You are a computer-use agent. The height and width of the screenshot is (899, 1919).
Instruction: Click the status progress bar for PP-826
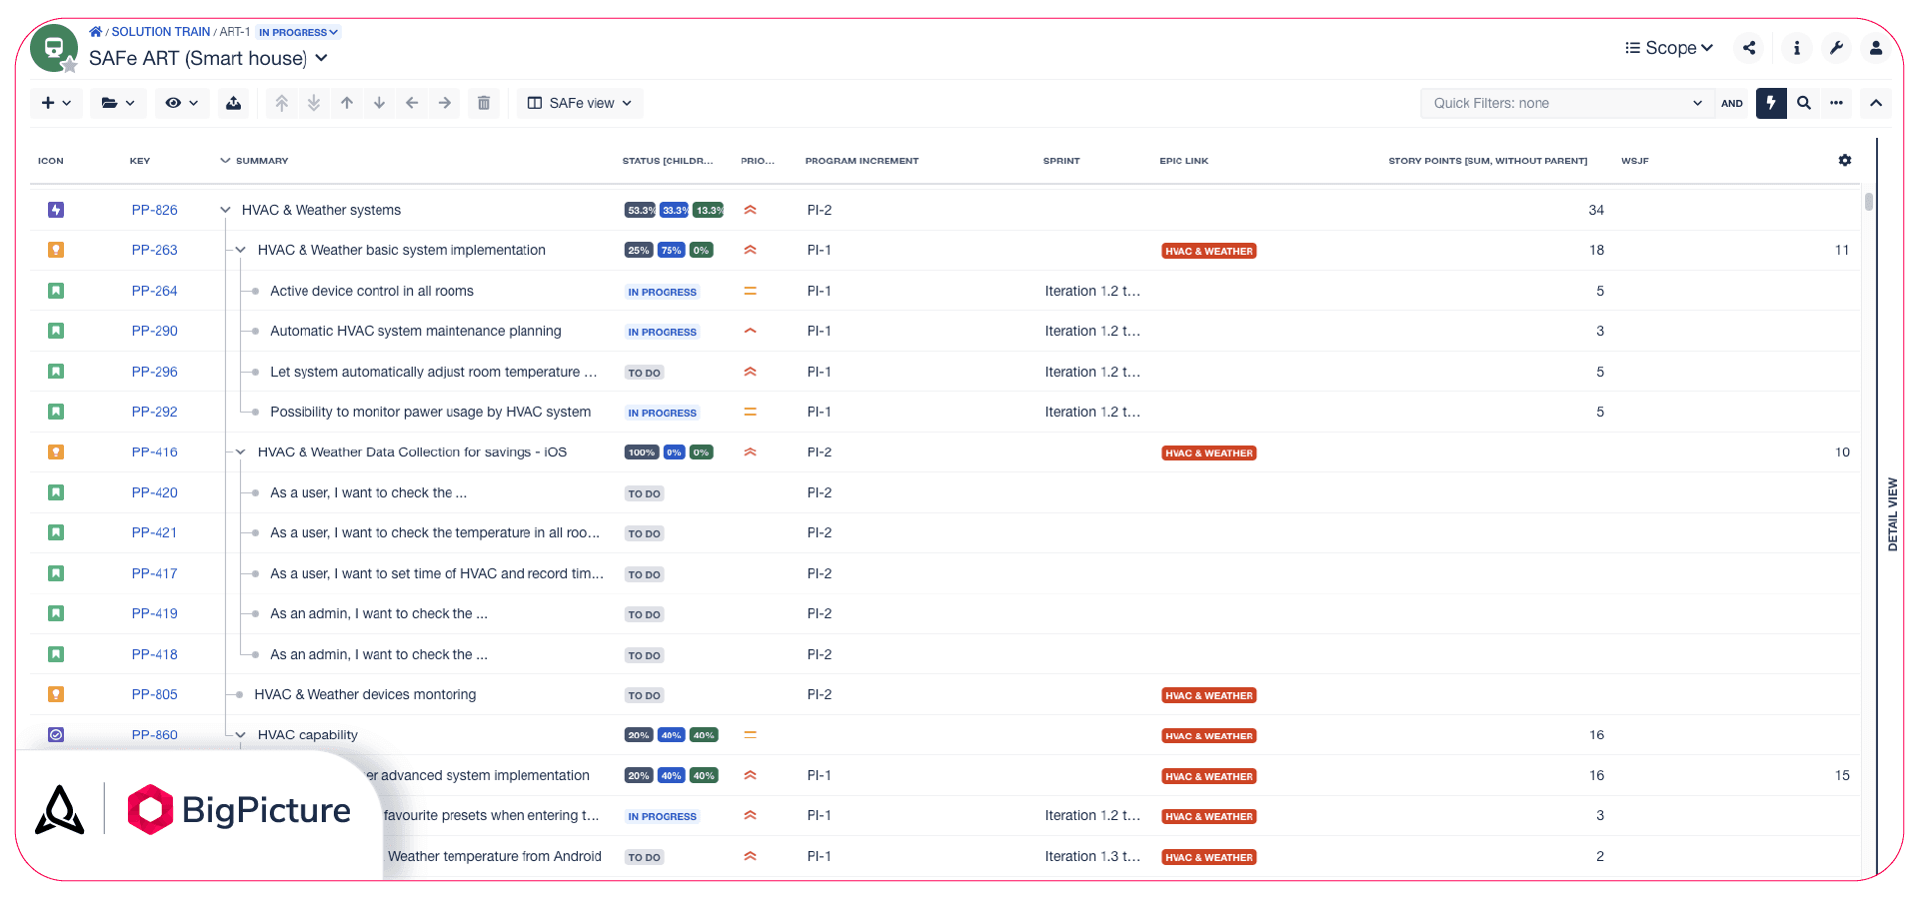pyautogui.click(x=675, y=210)
